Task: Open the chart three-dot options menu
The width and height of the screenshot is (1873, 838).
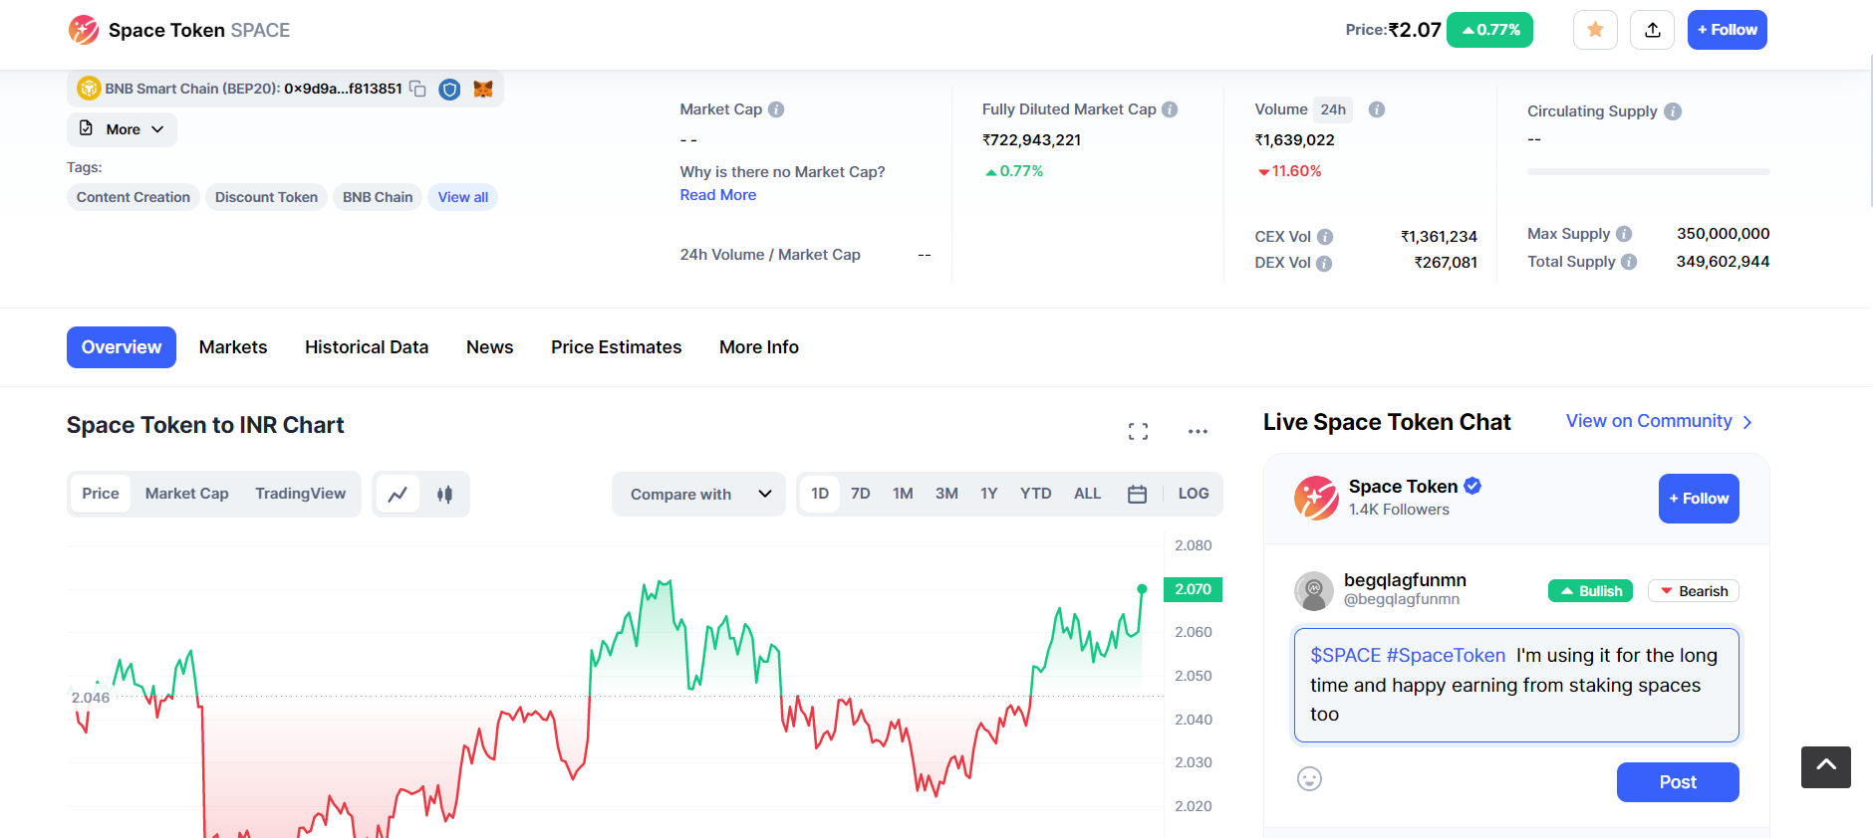Action: pos(1198,431)
